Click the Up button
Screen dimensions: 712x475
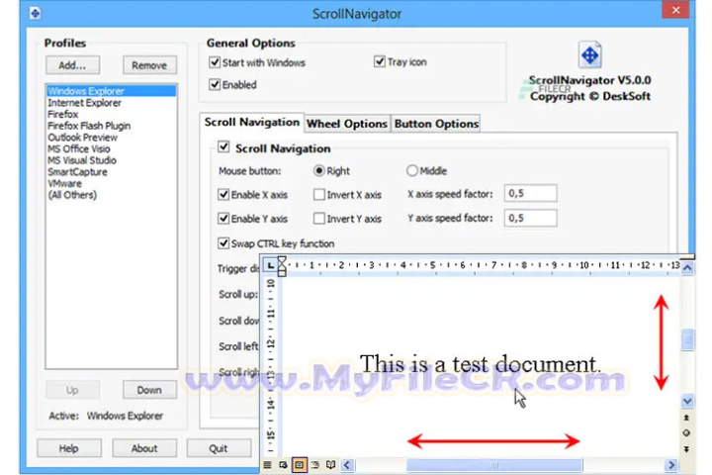[x=72, y=390]
